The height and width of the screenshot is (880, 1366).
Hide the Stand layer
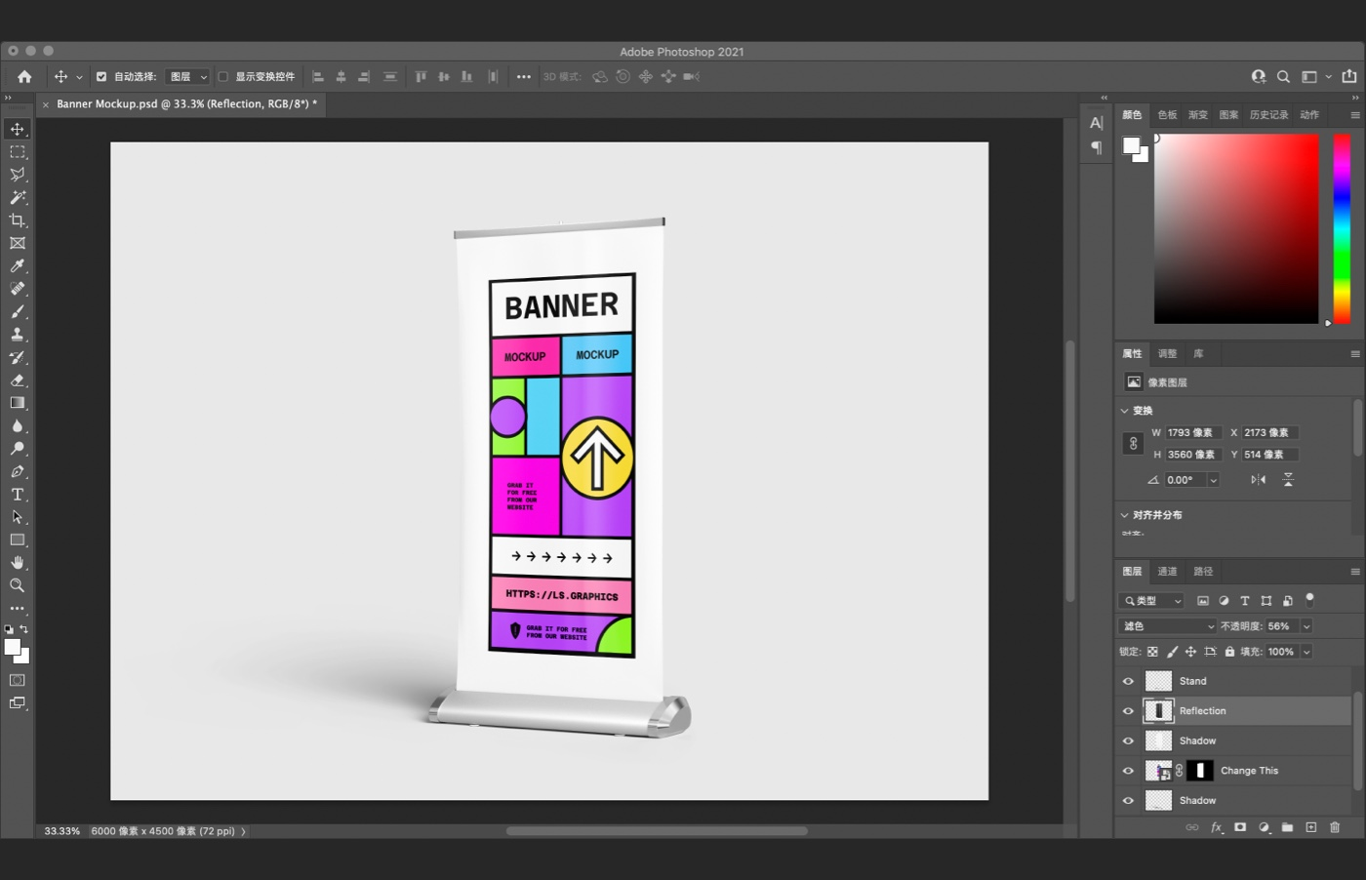(x=1128, y=681)
